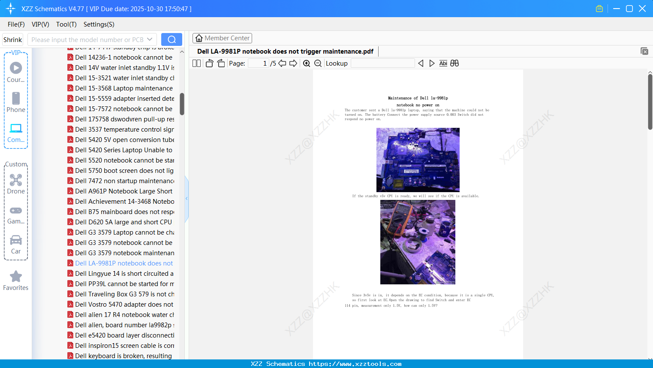Viewport: 653px width, 368px height.
Task: Open the Tool(T) menu
Action: pos(66,24)
